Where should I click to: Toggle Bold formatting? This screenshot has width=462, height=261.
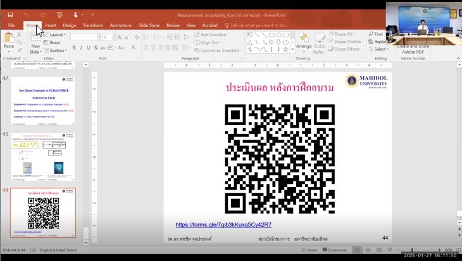(75, 47)
